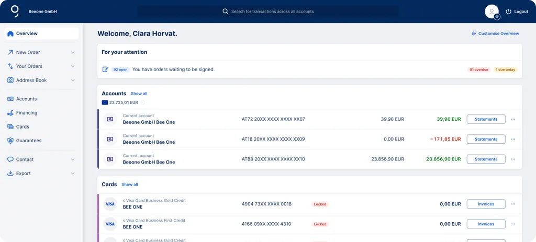Click the bank logo in the header
Image resolution: width=536 pixels, height=242 pixels.
[x=15, y=11]
